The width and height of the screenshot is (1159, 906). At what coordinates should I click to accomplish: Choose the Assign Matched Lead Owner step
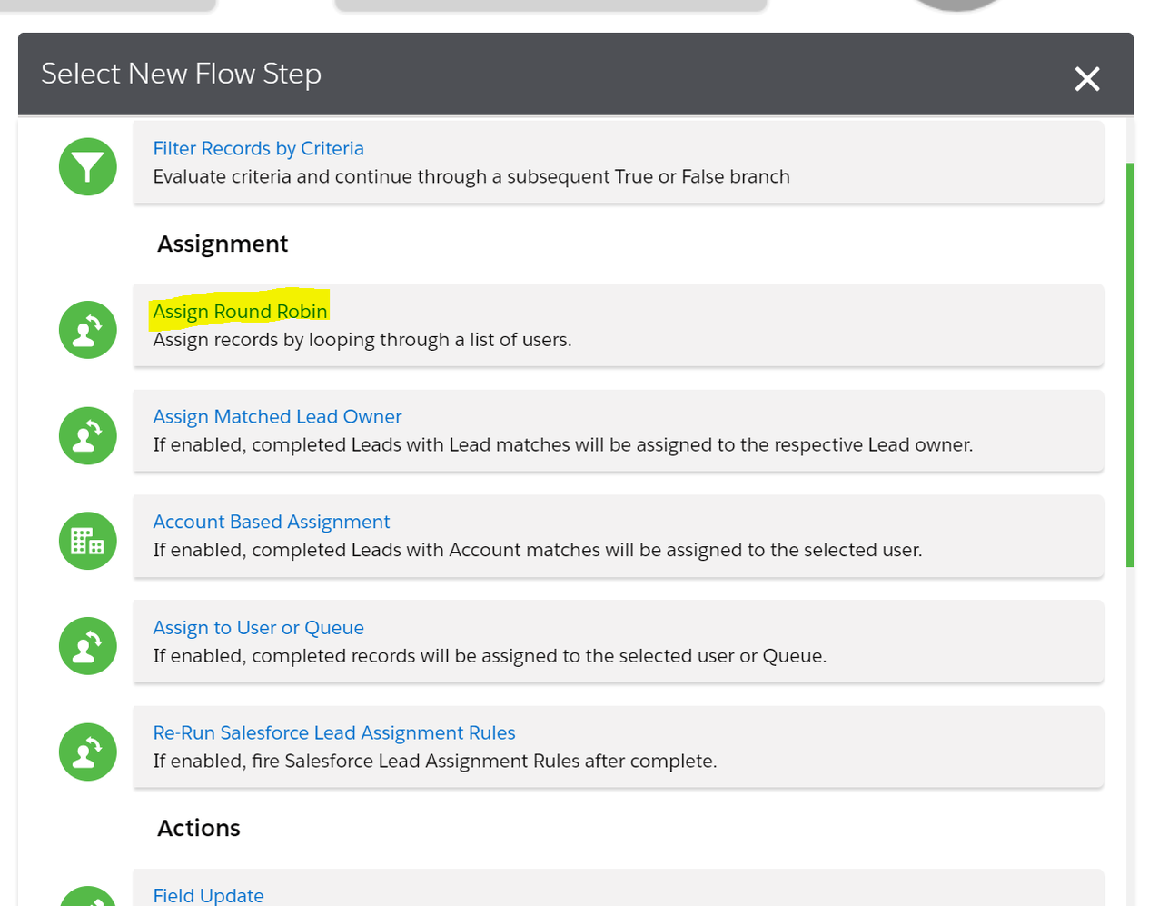(x=277, y=417)
